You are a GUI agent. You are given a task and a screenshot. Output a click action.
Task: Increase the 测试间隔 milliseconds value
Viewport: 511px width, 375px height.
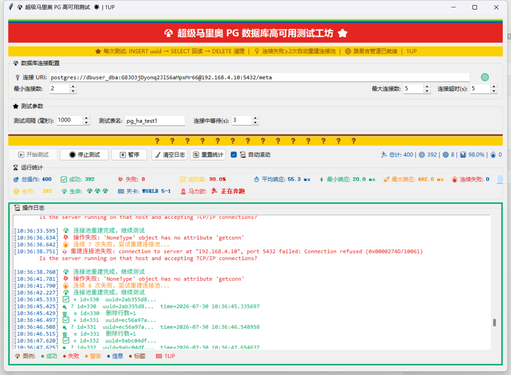tap(86, 118)
